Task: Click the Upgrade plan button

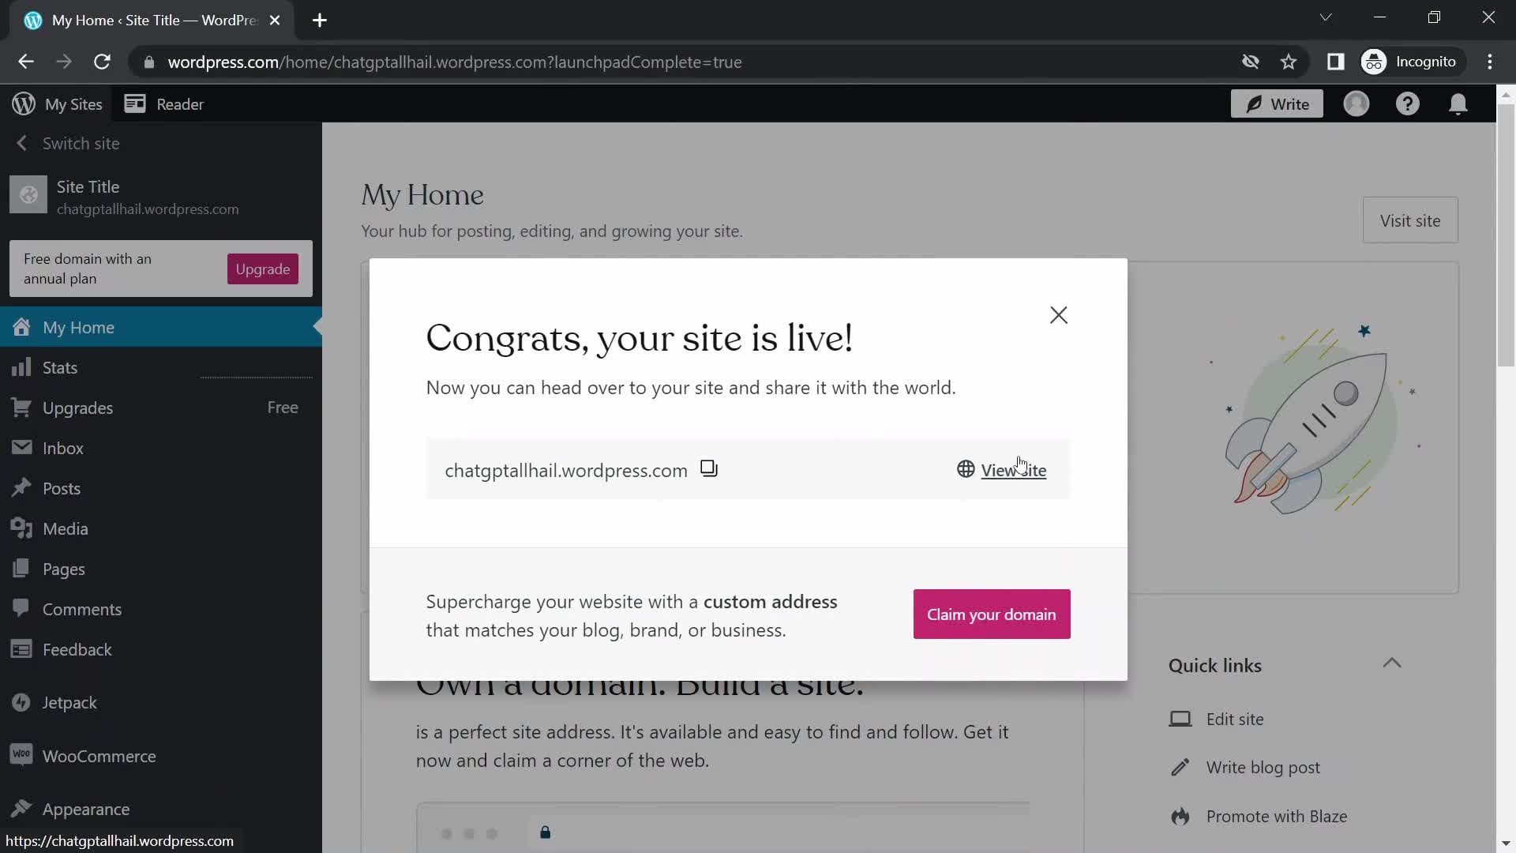Action: click(x=264, y=269)
